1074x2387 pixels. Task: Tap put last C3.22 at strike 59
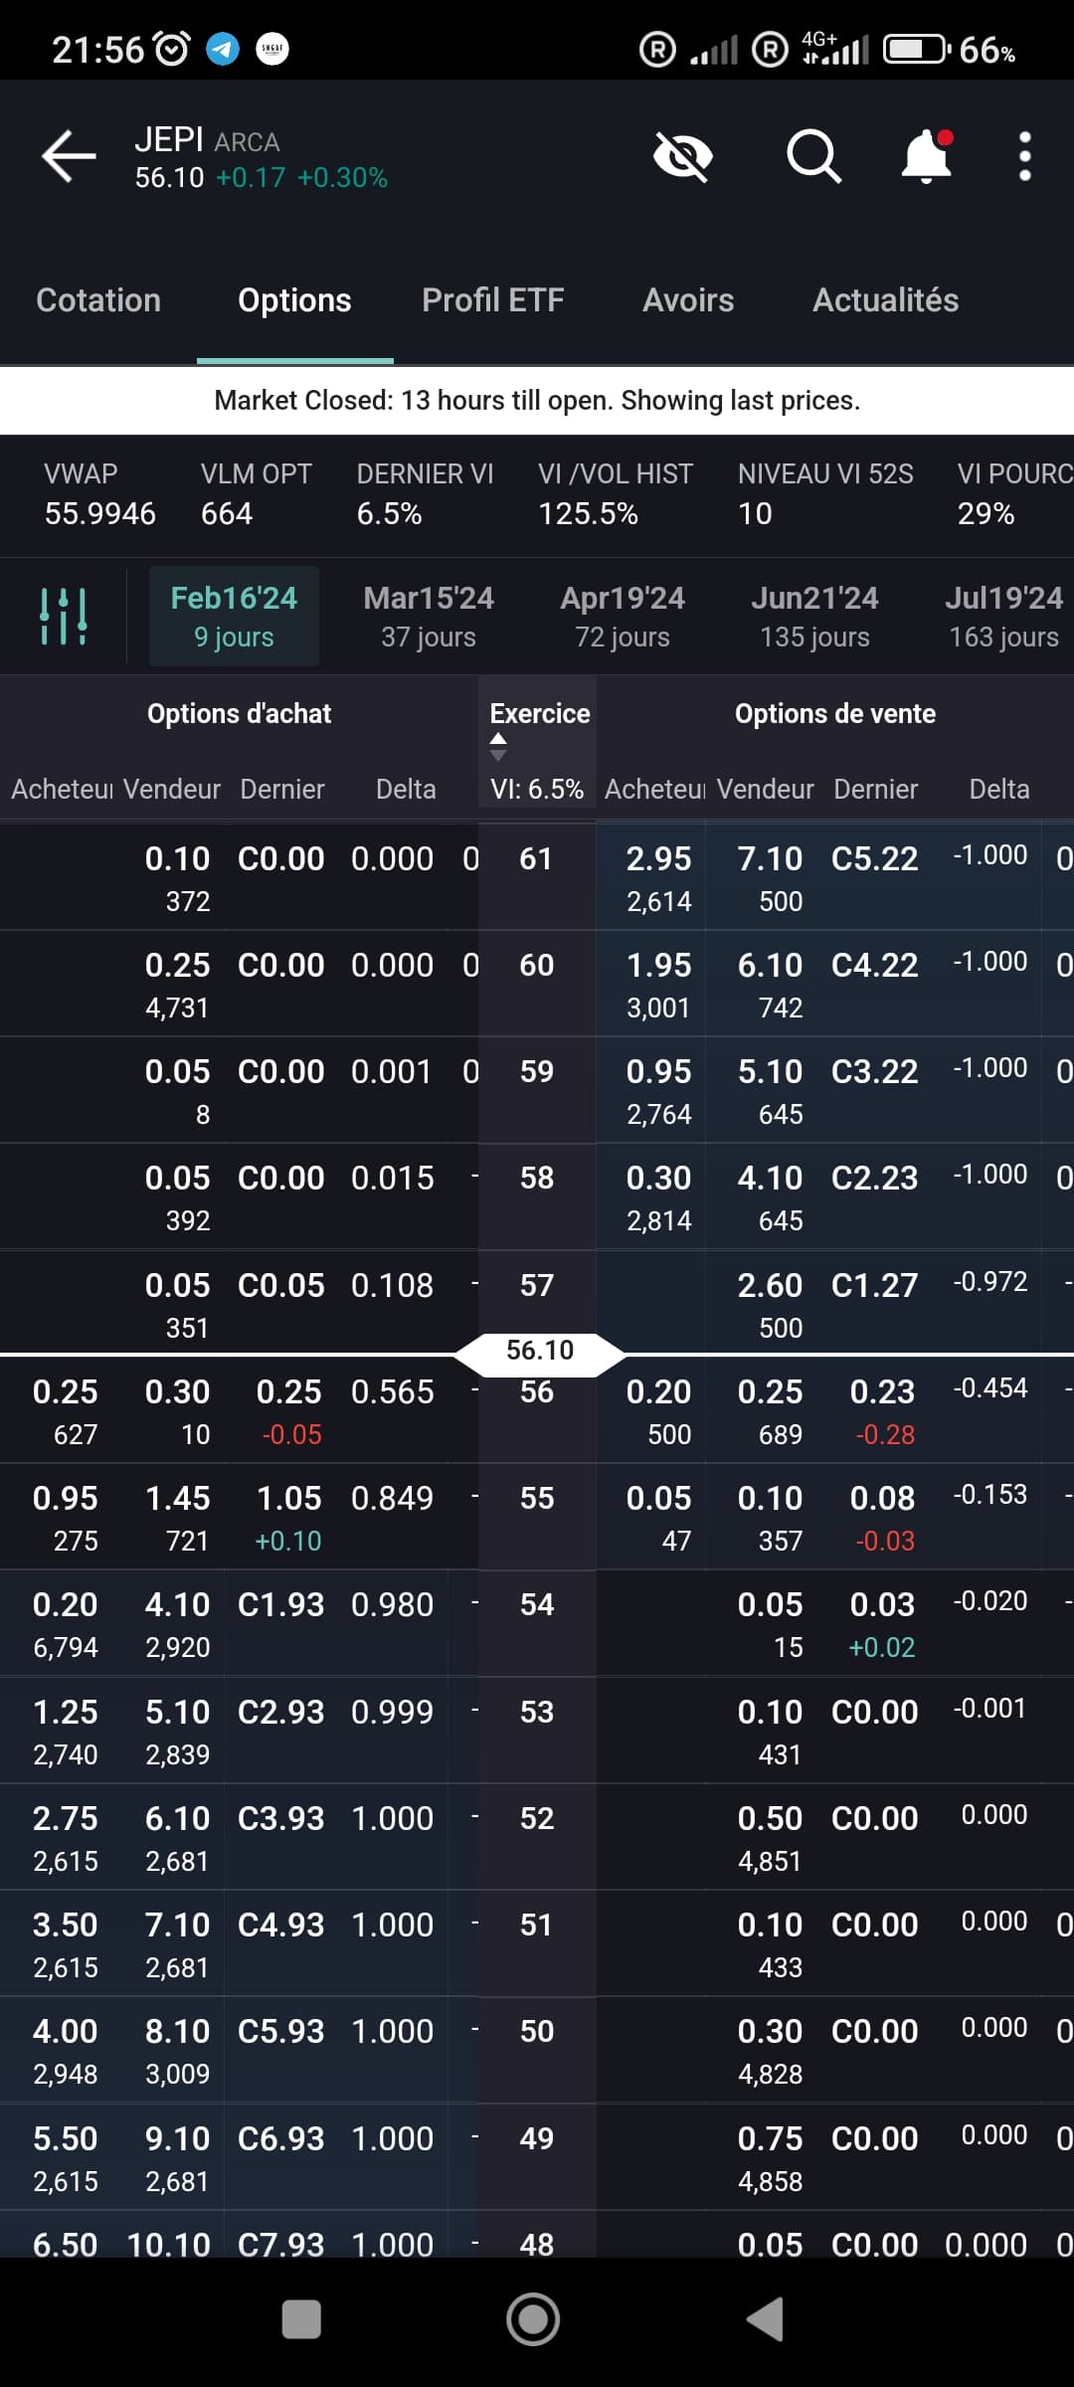point(875,1071)
